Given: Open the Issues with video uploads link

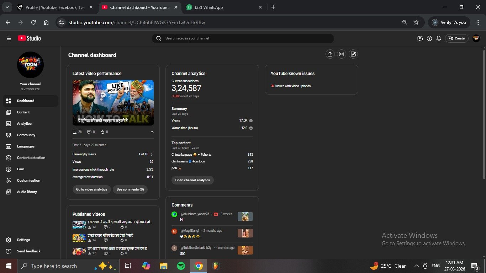Looking at the screenshot, I should pyautogui.click(x=293, y=86).
